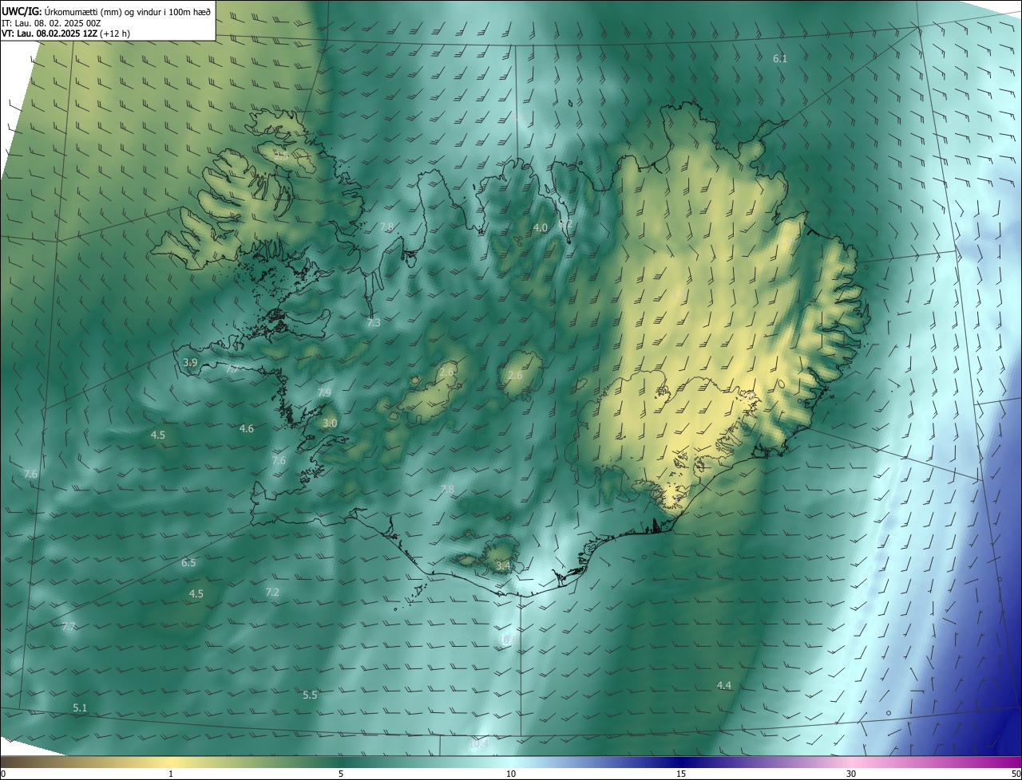1022x780 pixels.
Task: Click the 3.4 value label on the map
Action: (503, 565)
